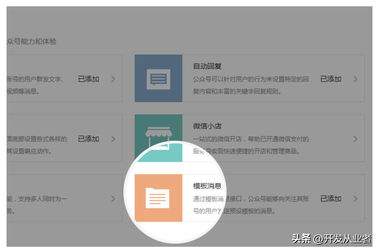Expand the 模板消息 row with its arrow

[x=356, y=199]
